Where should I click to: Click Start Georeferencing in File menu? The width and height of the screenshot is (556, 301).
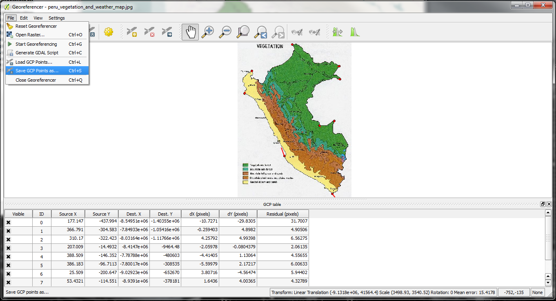click(x=36, y=44)
